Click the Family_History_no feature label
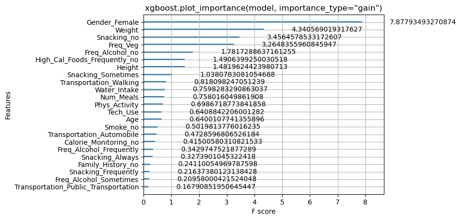This screenshot has width=461, height=220. tap(108, 164)
